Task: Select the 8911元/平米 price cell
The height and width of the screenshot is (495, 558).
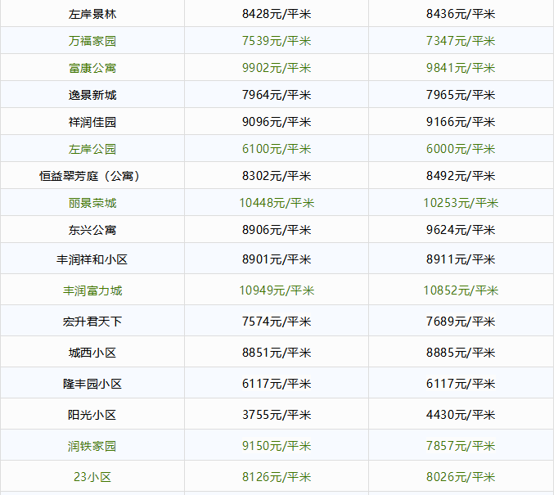Action: coord(461,259)
